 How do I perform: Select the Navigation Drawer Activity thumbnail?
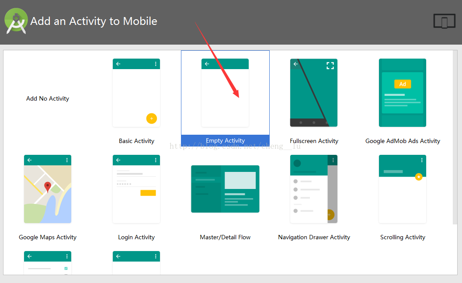point(313,189)
